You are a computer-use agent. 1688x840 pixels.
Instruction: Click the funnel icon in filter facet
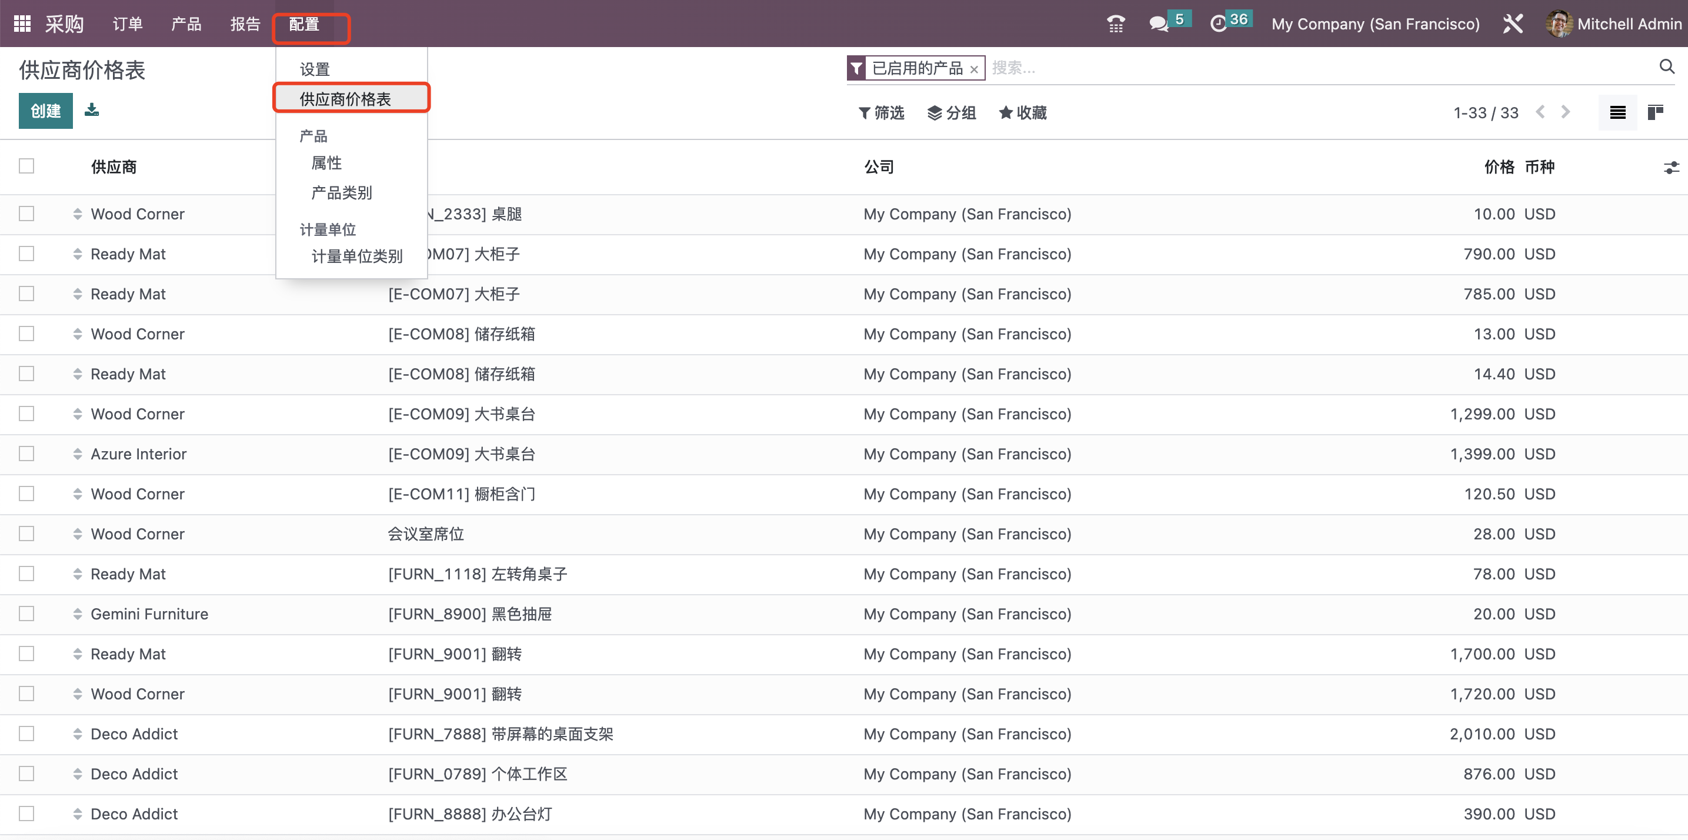pos(856,68)
